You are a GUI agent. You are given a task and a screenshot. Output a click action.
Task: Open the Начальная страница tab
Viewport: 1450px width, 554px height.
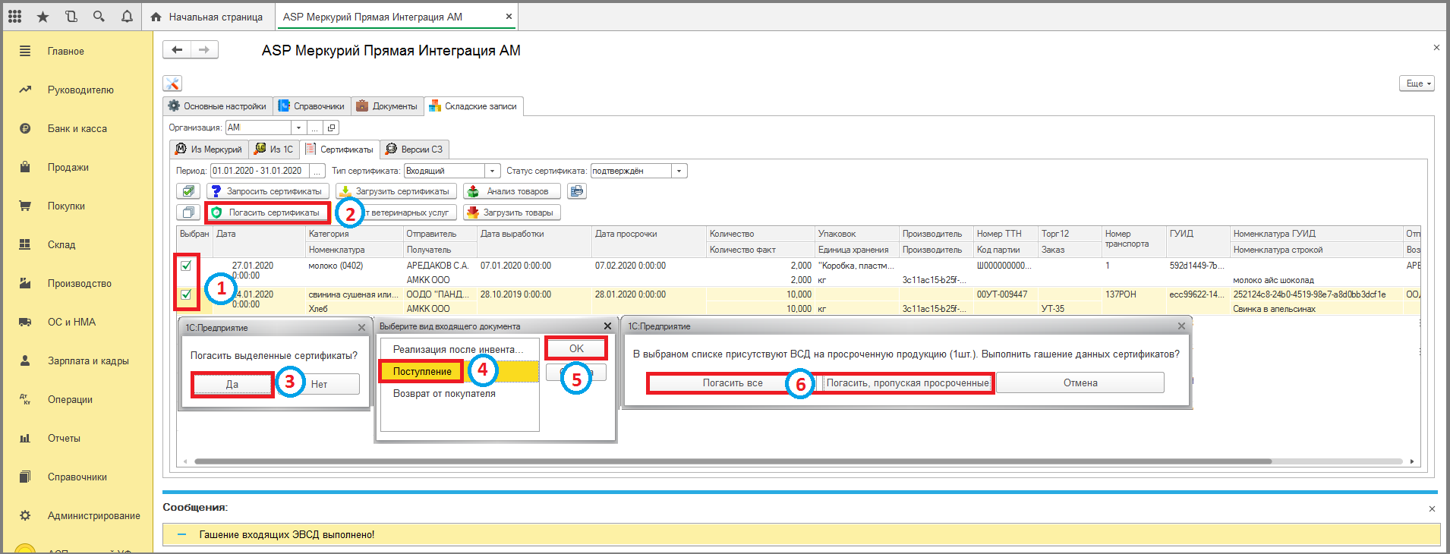[x=206, y=17]
